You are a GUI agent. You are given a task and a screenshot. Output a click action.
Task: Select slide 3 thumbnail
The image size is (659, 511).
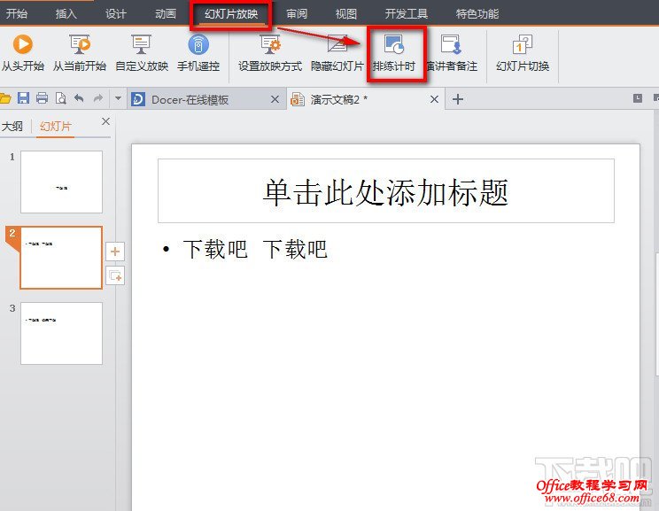[61, 333]
